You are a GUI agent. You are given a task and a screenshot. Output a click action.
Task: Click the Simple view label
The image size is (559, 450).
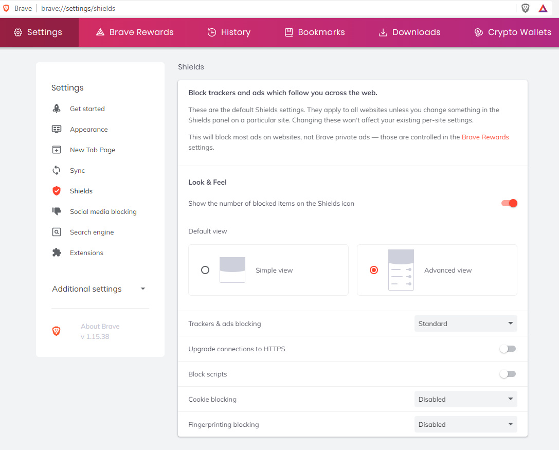pos(274,271)
